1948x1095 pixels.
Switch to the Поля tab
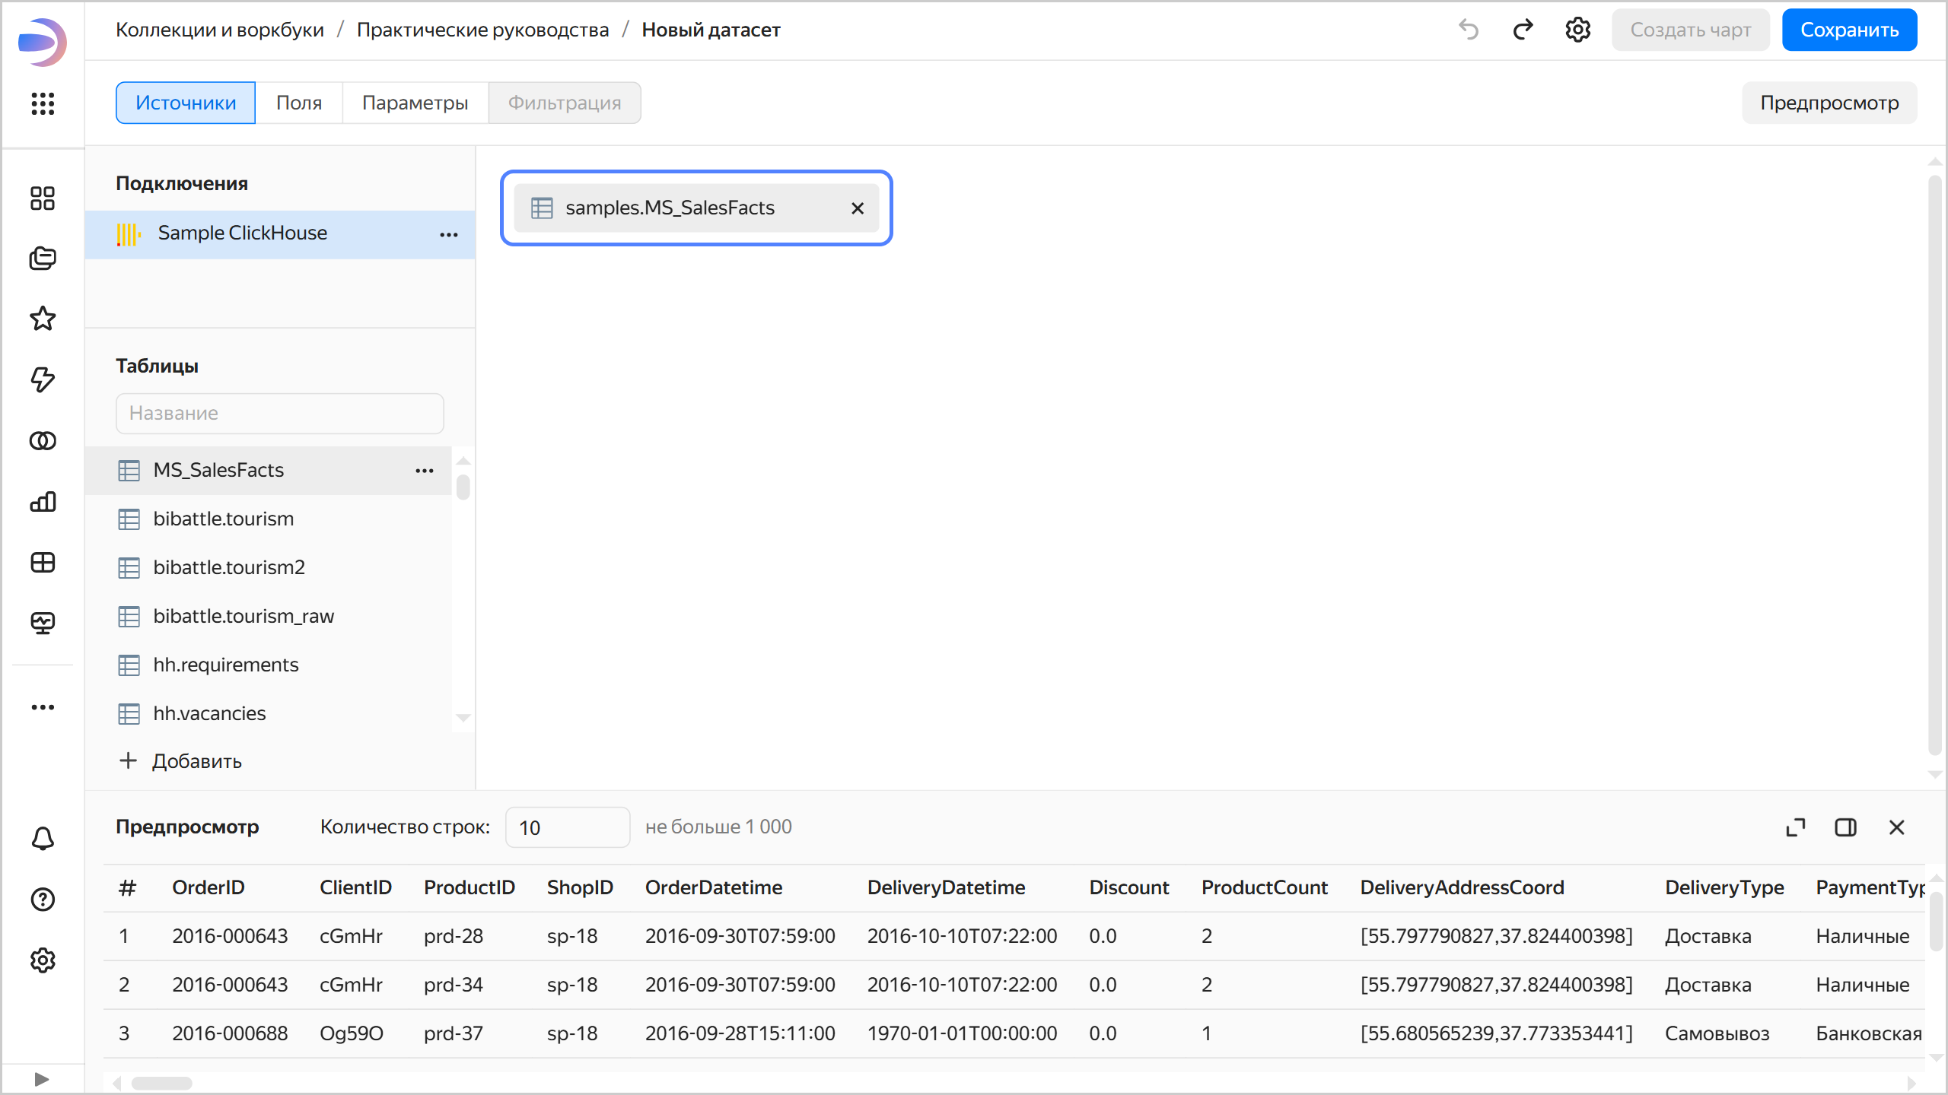point(299,103)
